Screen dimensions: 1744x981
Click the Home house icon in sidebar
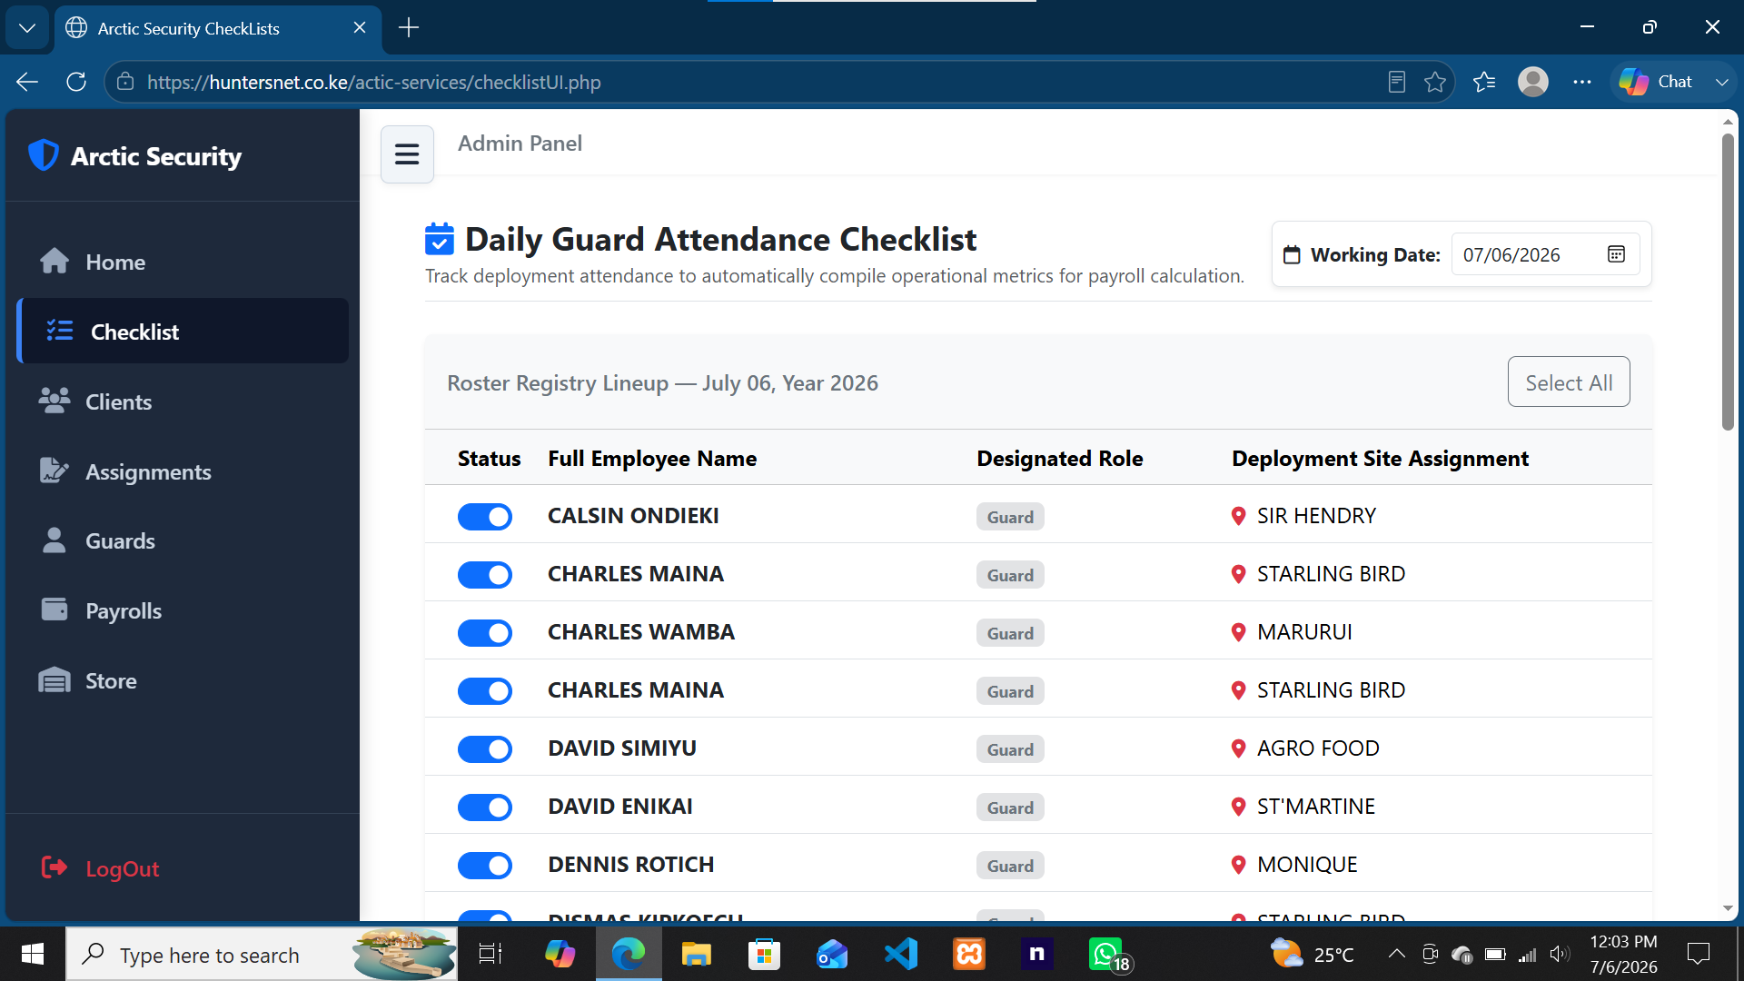[x=54, y=262]
